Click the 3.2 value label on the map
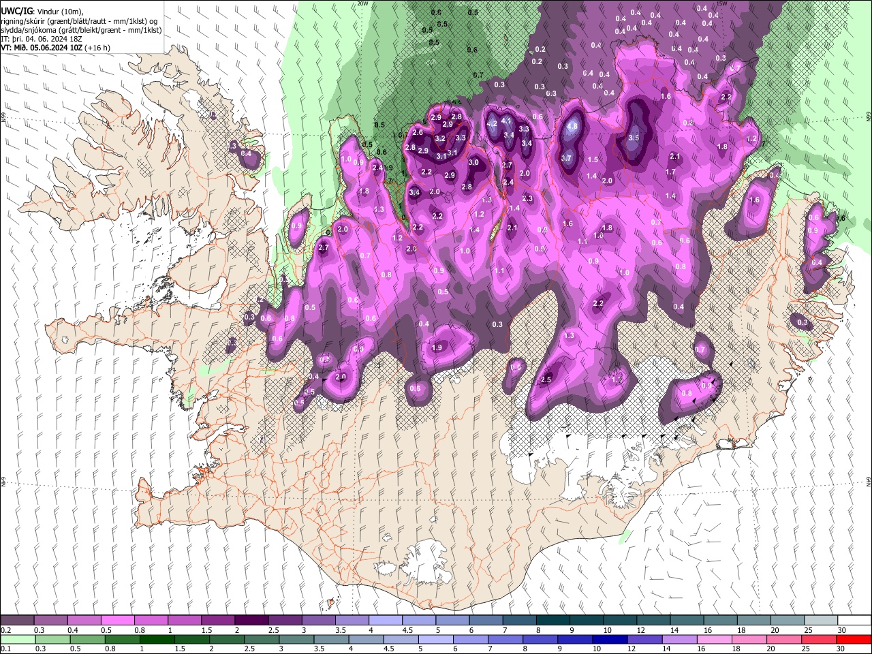The width and height of the screenshot is (872, 654). click(440, 139)
